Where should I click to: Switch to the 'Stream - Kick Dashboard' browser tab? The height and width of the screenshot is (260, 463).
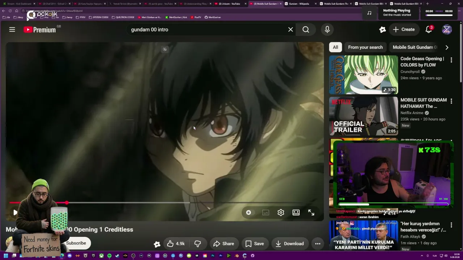tap(19, 4)
